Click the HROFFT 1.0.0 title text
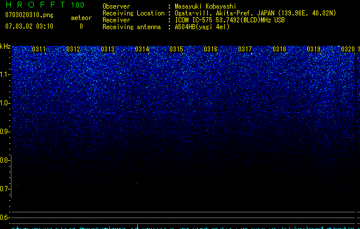This screenshot has height=229, width=360. (x=45, y=5)
